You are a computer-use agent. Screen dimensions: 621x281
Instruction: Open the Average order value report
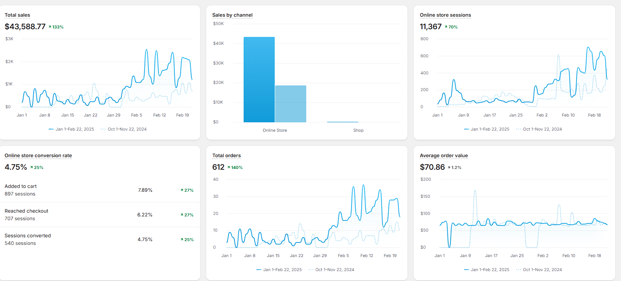[x=444, y=156]
